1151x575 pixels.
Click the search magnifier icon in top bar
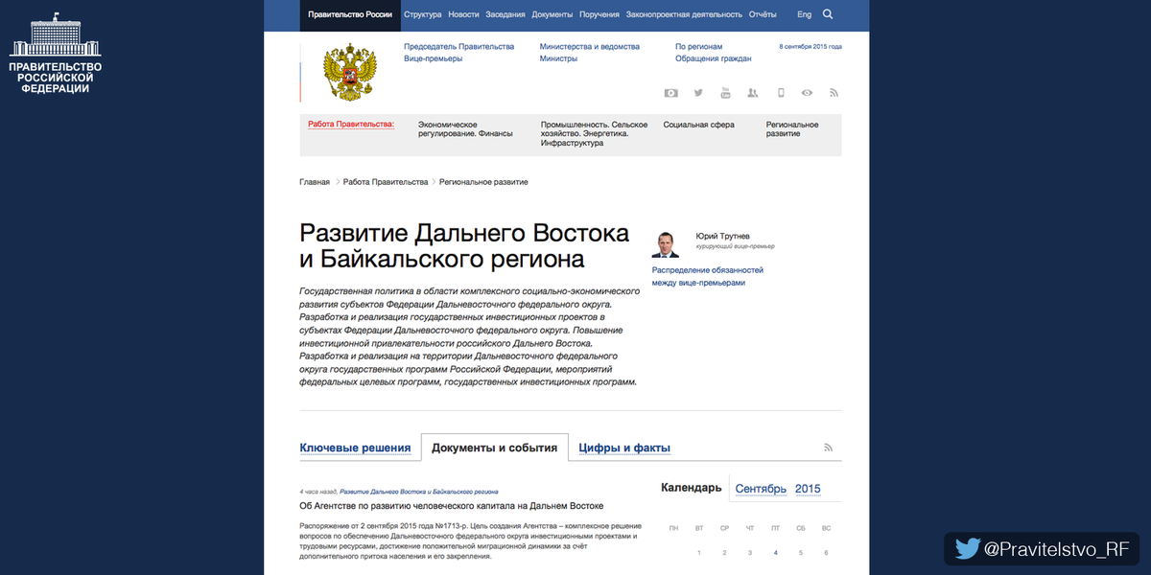pyautogui.click(x=828, y=14)
